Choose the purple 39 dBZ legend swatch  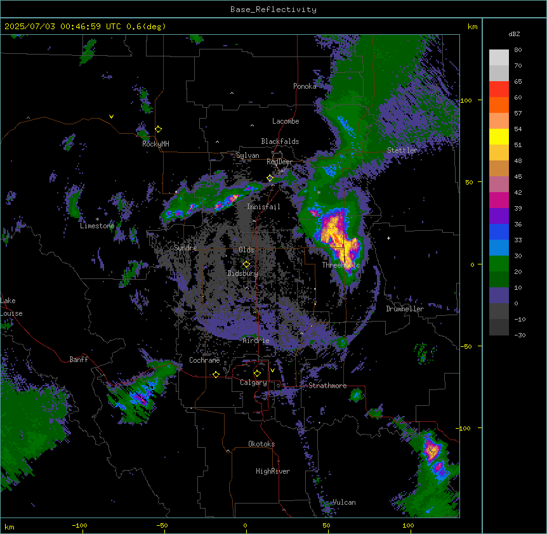[499, 216]
